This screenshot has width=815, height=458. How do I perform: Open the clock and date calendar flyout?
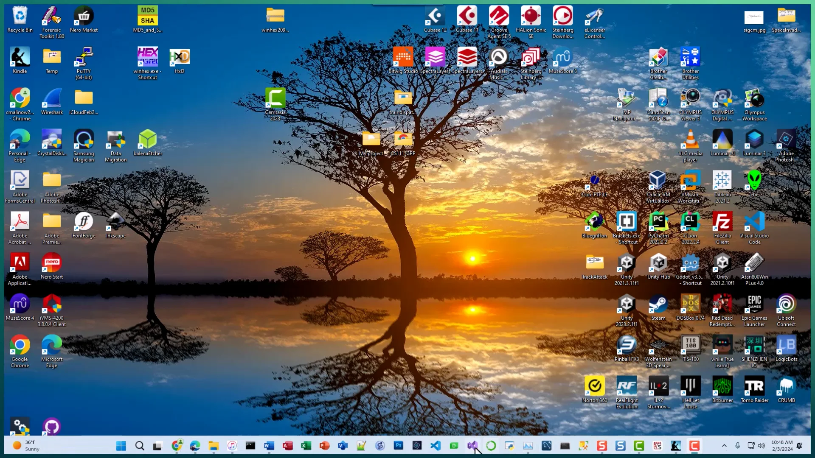[781, 446]
